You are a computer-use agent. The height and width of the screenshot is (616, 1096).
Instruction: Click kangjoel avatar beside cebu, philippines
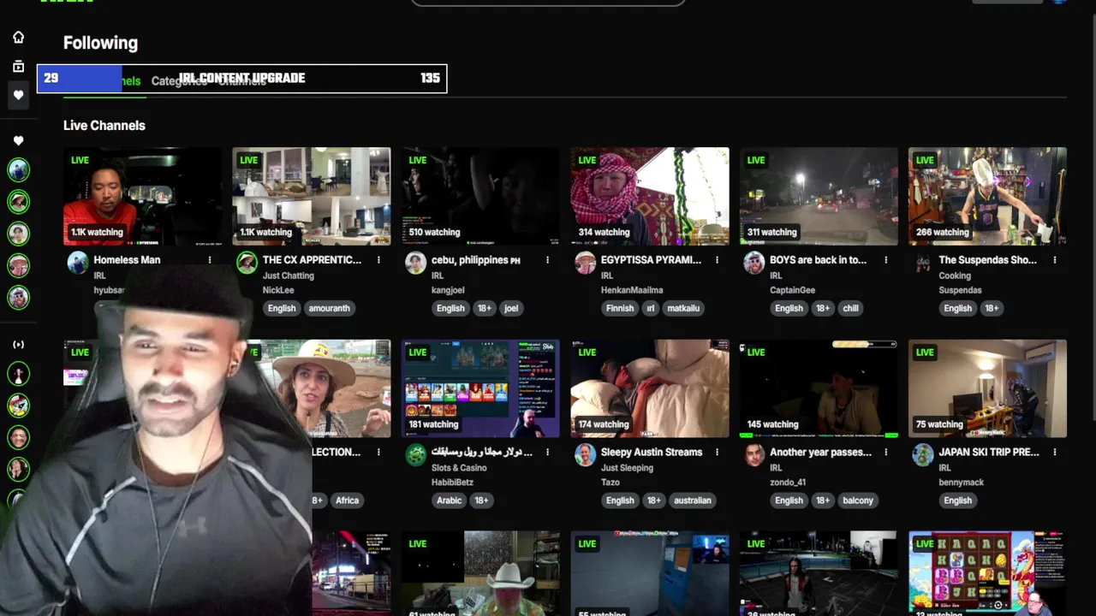[x=416, y=263]
